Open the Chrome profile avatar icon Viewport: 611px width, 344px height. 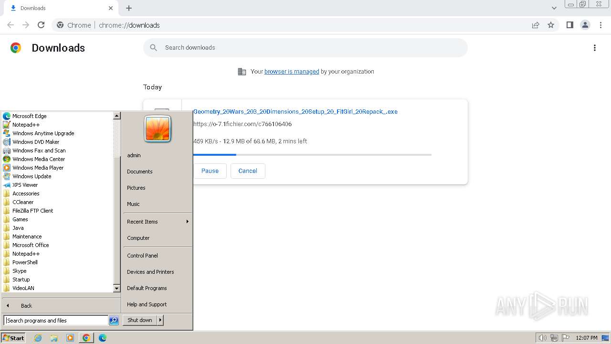pos(585,25)
